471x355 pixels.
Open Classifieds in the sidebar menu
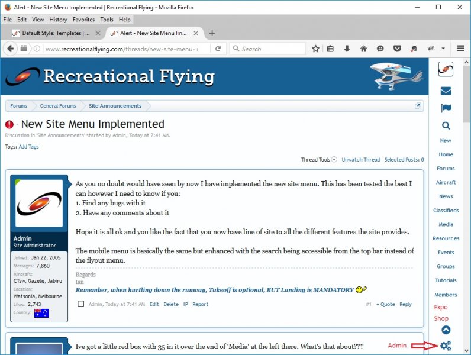446,210
